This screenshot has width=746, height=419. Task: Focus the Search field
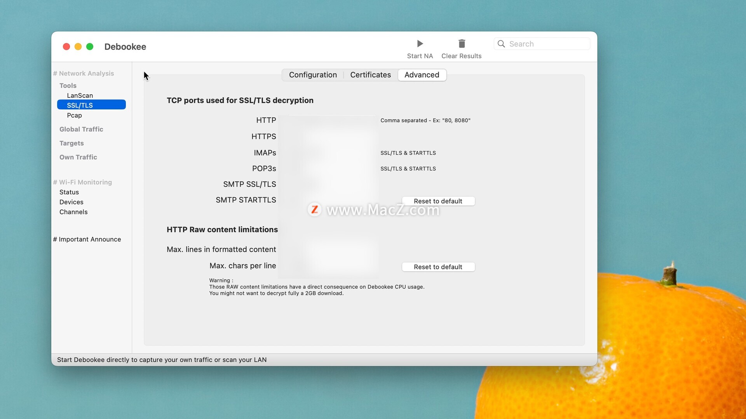coord(542,44)
